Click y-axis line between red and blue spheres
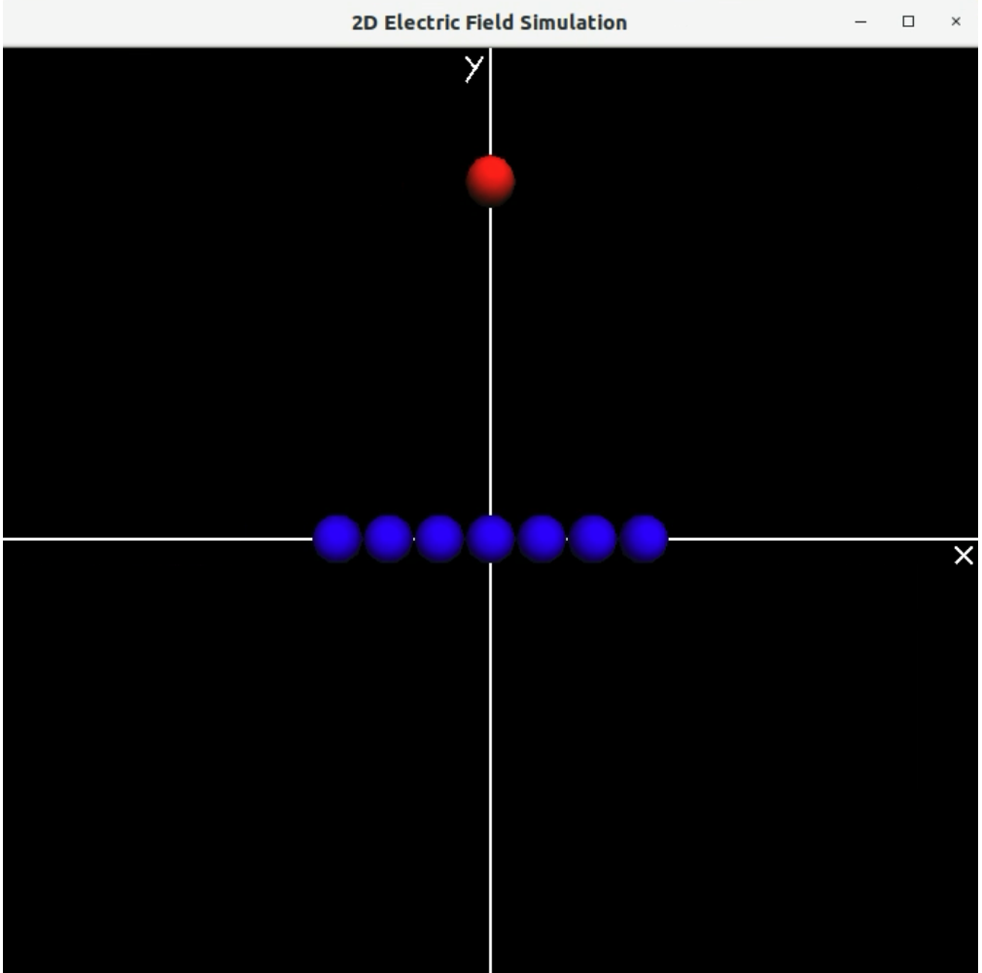The height and width of the screenshot is (973, 982). tap(490, 360)
